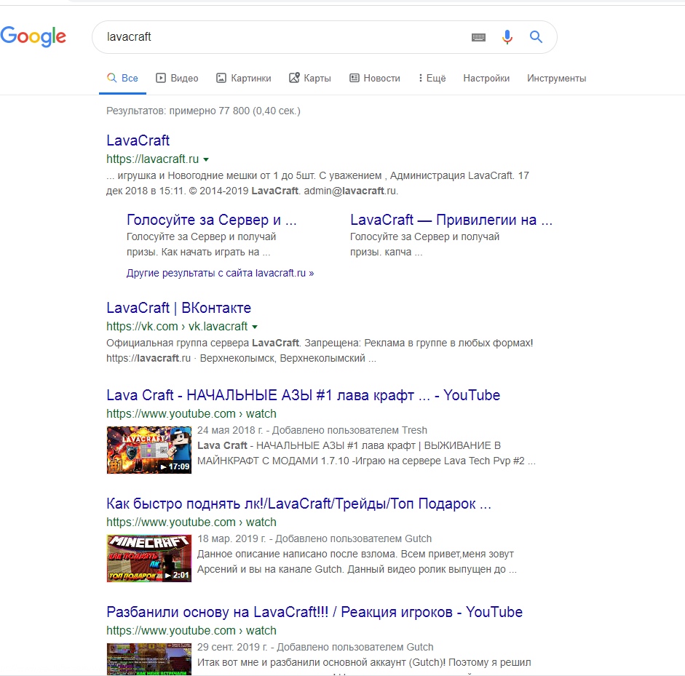Image resolution: width=685 pixels, height=676 pixels.
Task: Open Lava Craft НАЧАЛЬНЫЕ АЗЫ #1 YouTube result
Action: point(303,395)
